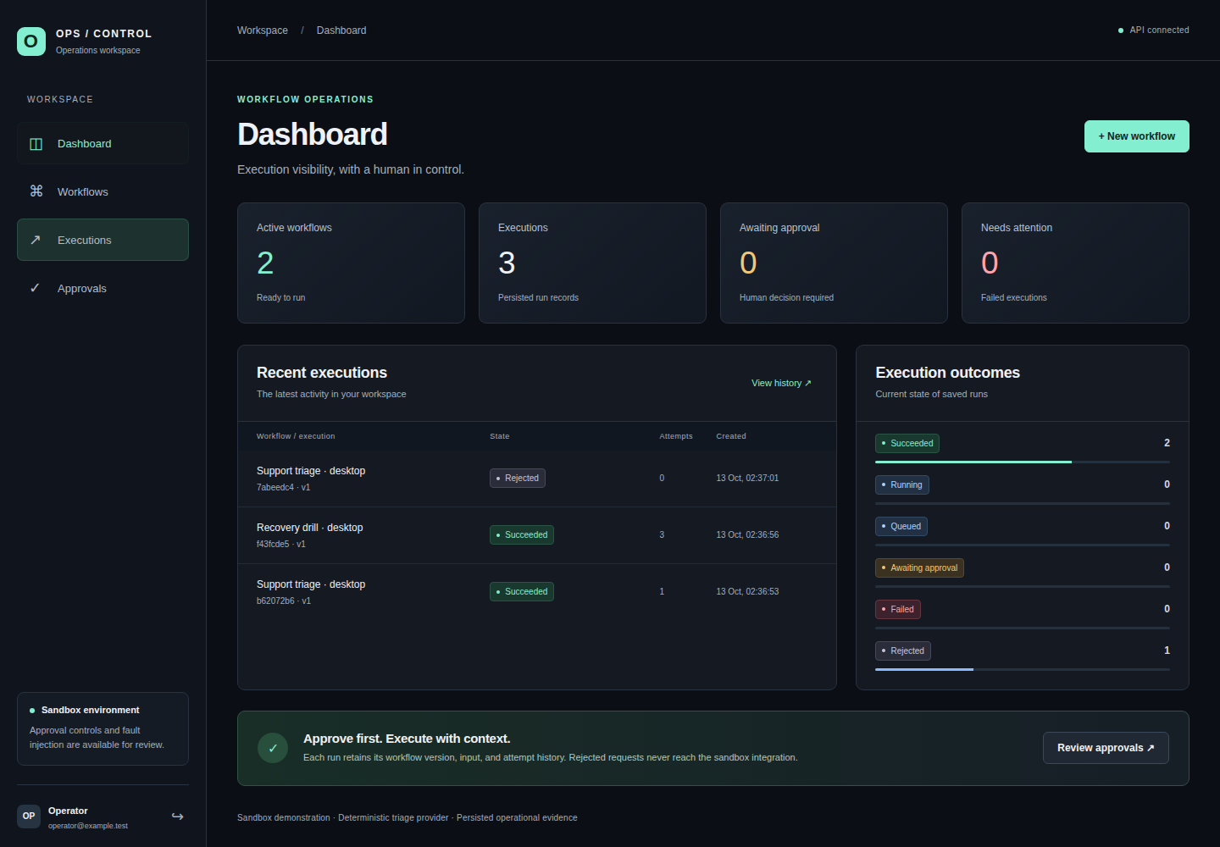Viewport: 1220px width, 847px height.
Task: Click the Succeeded outcome badge in Execution outcomes
Action: [x=907, y=443]
